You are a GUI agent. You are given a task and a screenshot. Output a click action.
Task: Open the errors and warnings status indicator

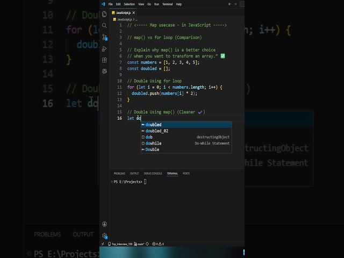158,244
